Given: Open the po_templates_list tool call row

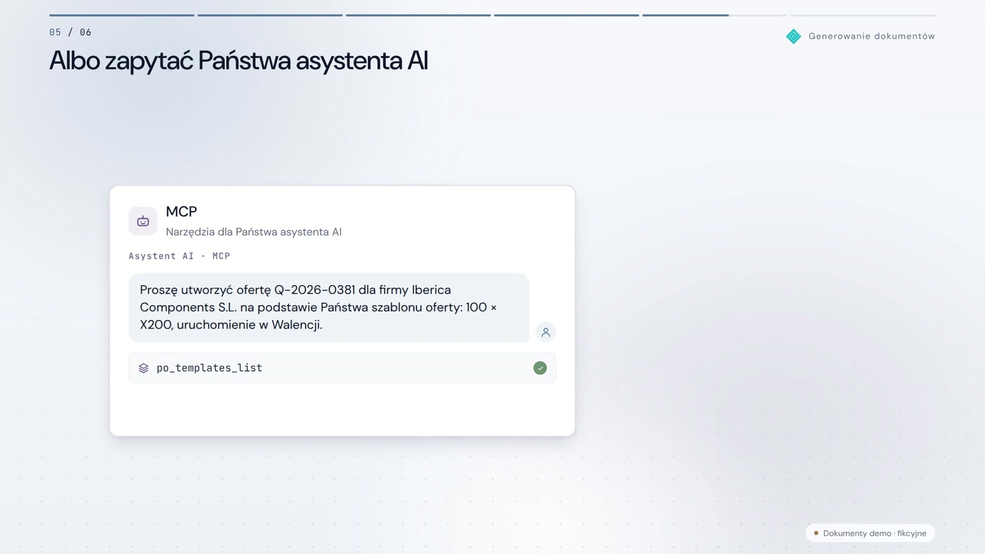Looking at the screenshot, I should coord(342,368).
